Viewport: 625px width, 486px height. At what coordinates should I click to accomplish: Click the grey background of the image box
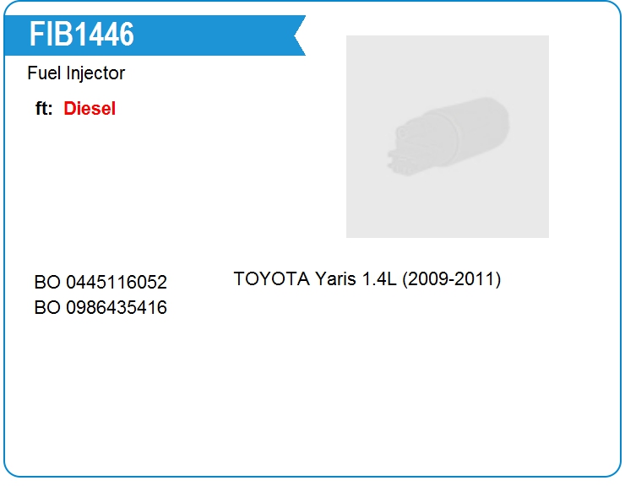[448, 211]
